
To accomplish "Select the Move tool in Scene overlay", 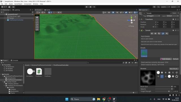I will point(37,20).
